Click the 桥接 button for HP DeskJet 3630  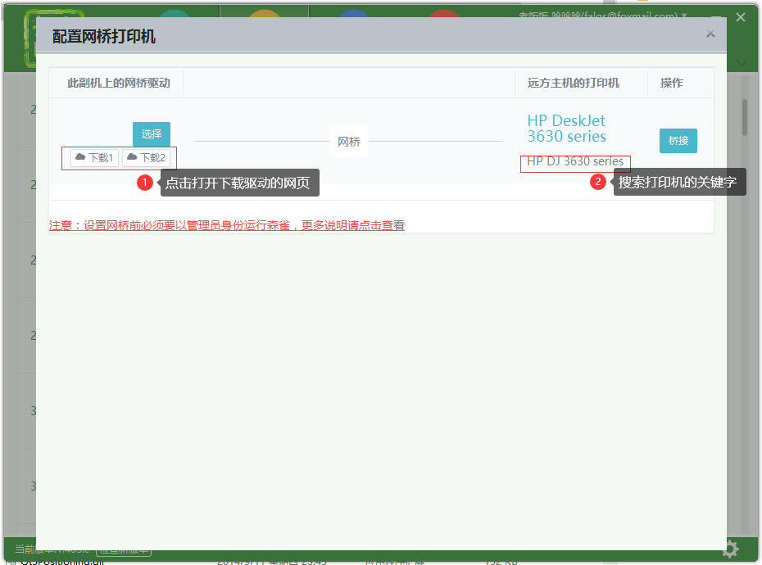pyautogui.click(x=678, y=141)
